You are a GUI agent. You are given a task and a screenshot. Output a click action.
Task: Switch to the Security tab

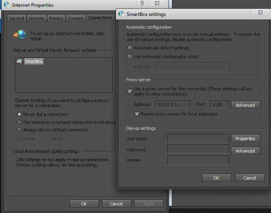coord(37,18)
